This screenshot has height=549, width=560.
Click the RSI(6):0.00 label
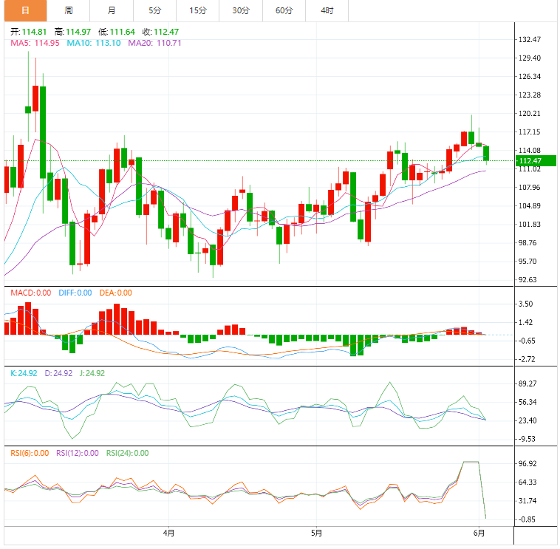point(30,453)
